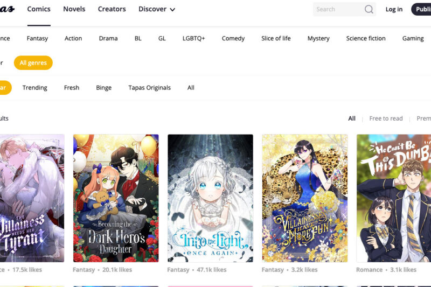Select Slice of life genre
The width and height of the screenshot is (431, 287).
coord(276,38)
